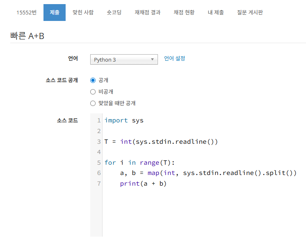Open the 맞힌 사람 tab
The height and width of the screenshot is (237, 306).
click(x=83, y=12)
